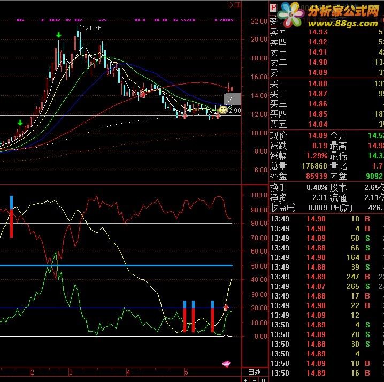
Task: Click the 13:49 trade of 164 lots
Action: [327, 257]
